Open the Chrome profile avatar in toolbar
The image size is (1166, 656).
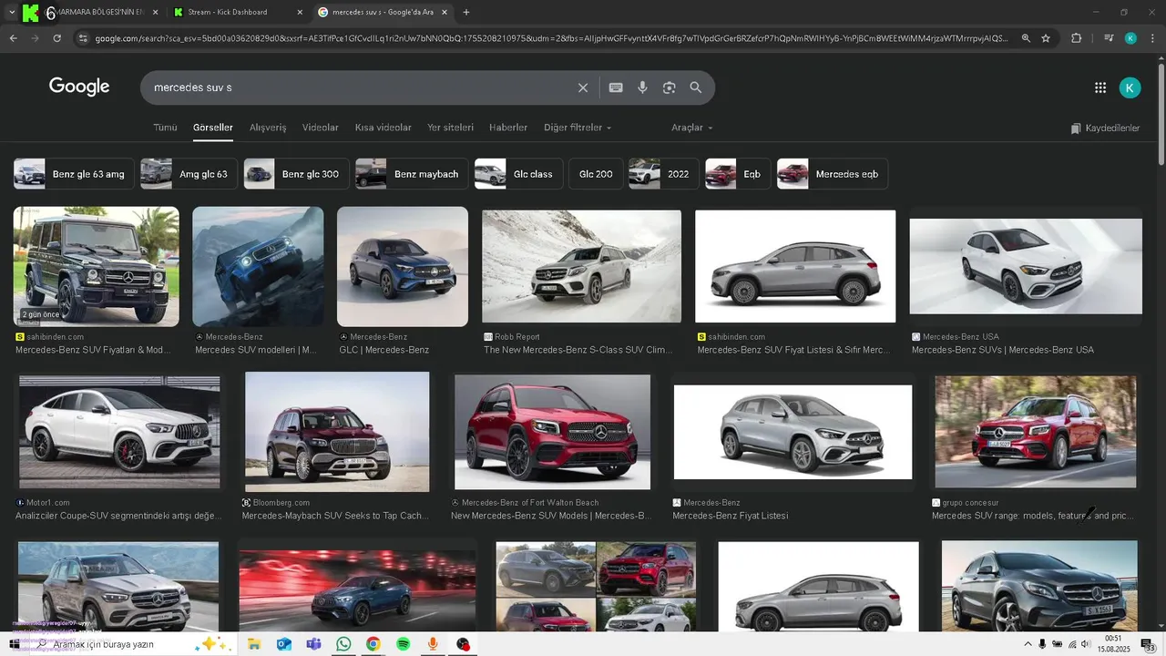(x=1130, y=38)
